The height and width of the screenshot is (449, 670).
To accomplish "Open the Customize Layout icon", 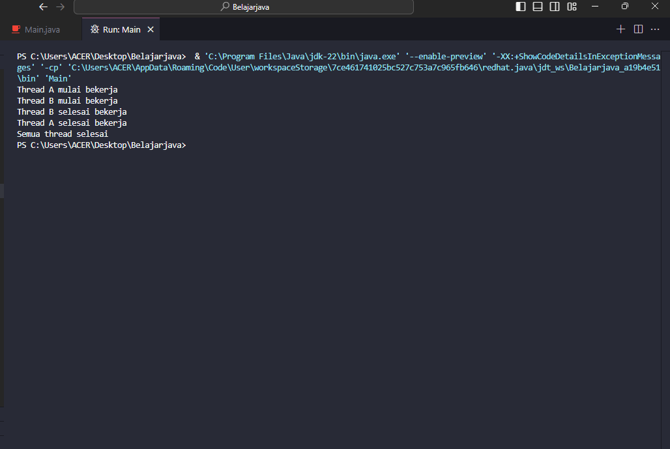I will [x=572, y=7].
